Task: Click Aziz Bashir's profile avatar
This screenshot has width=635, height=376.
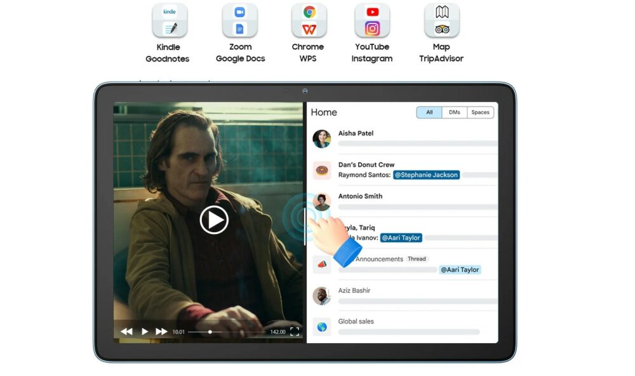Action: pos(322,296)
